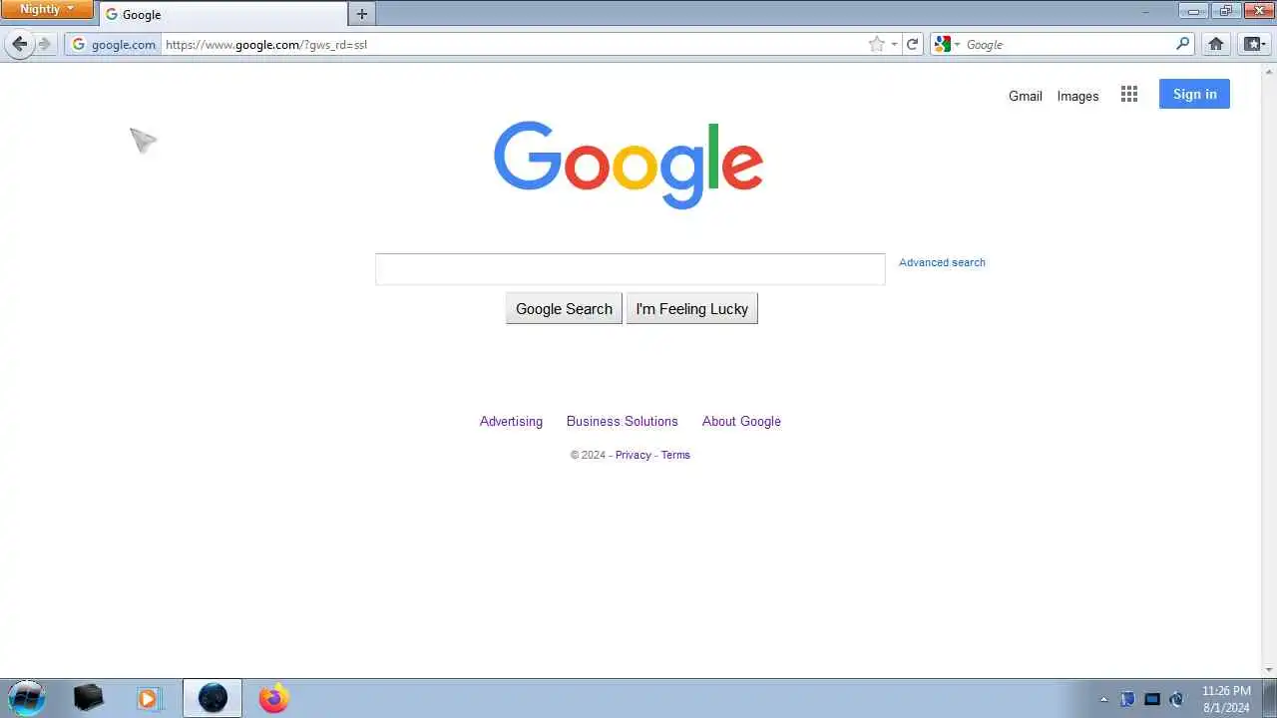1277x718 pixels.
Task: Click the Google Search button
Action: click(564, 308)
